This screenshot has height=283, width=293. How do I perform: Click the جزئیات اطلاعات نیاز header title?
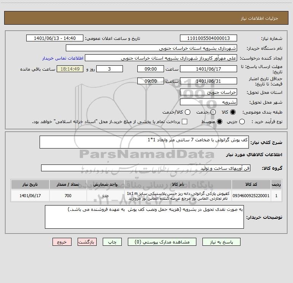coord(260,18)
